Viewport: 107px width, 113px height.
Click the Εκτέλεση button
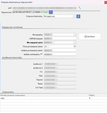90,36
